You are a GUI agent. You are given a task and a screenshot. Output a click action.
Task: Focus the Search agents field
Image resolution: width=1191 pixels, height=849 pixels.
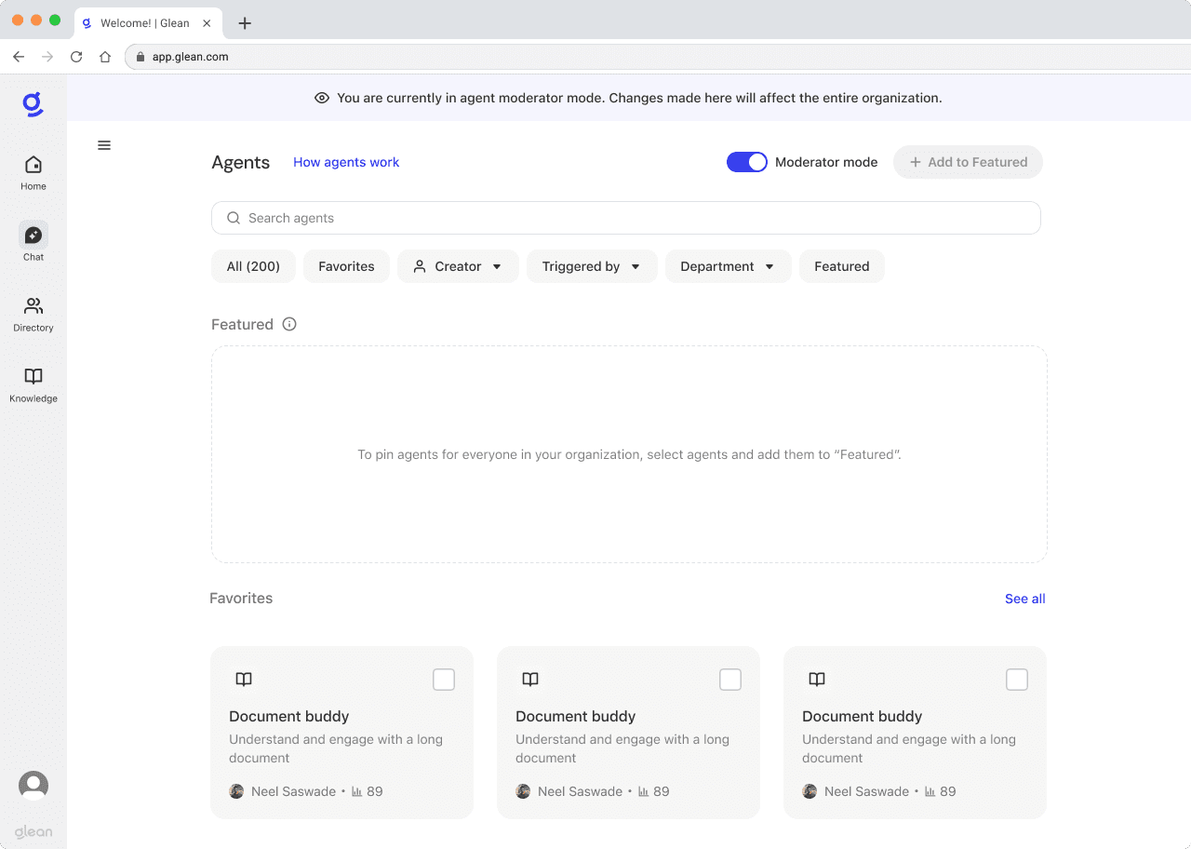[x=625, y=218]
